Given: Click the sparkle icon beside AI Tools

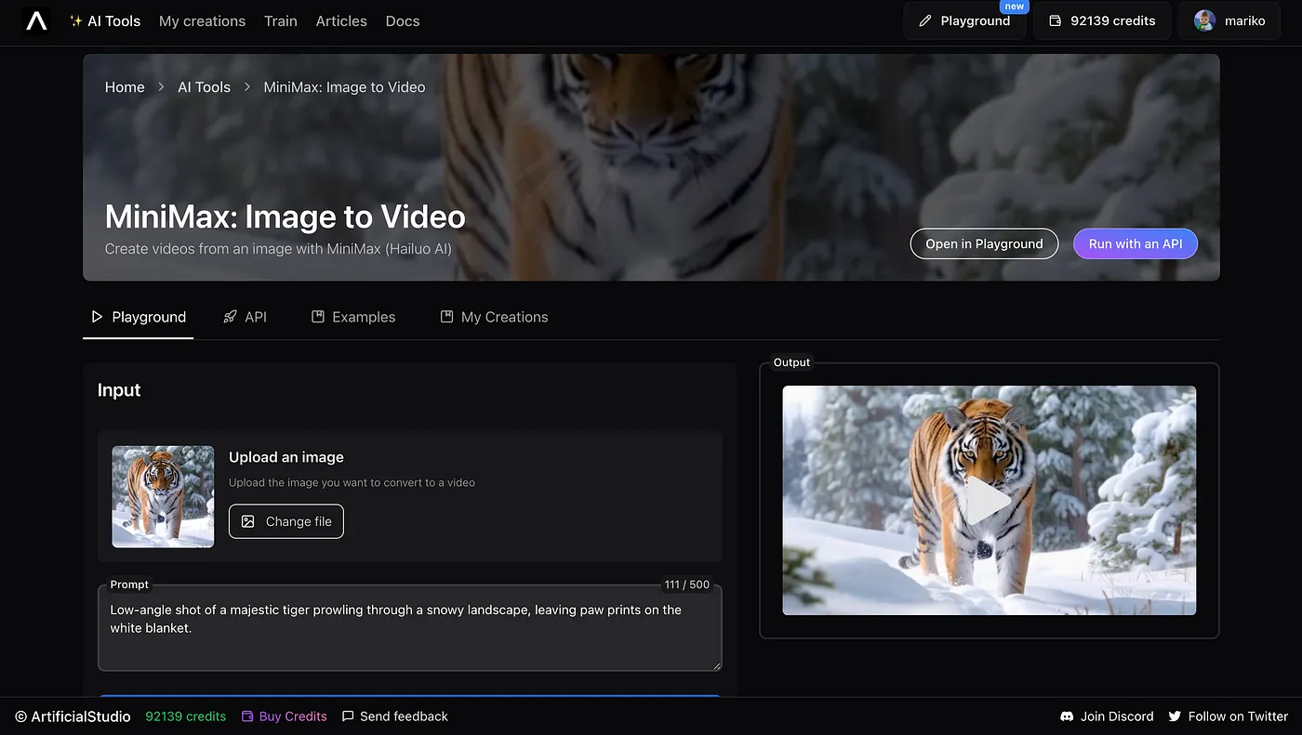Looking at the screenshot, I should pos(76,20).
